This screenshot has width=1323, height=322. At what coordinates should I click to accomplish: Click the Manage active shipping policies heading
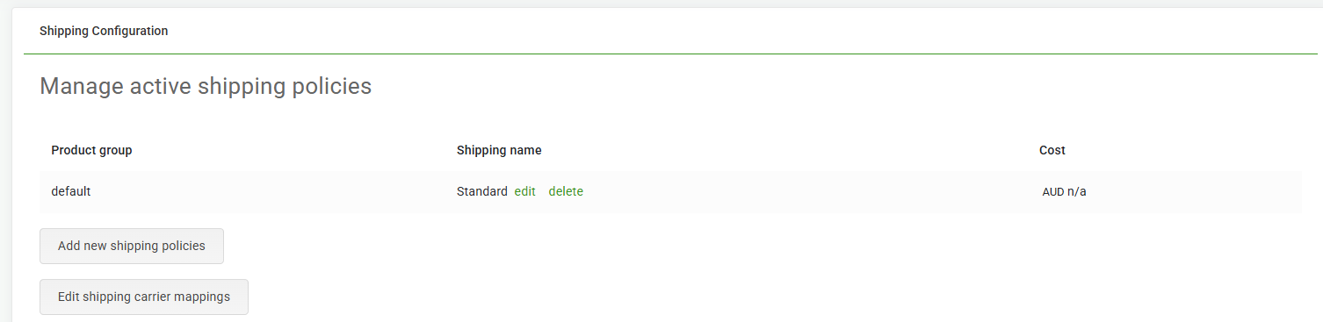click(x=206, y=86)
